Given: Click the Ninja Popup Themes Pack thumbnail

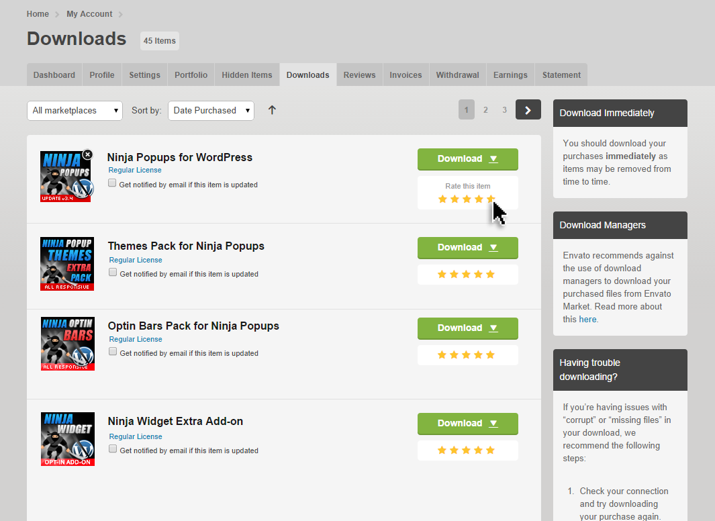Looking at the screenshot, I should [67, 264].
